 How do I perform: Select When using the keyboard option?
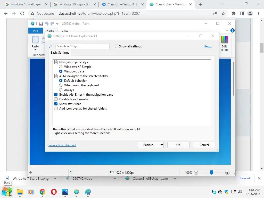click(x=61, y=85)
